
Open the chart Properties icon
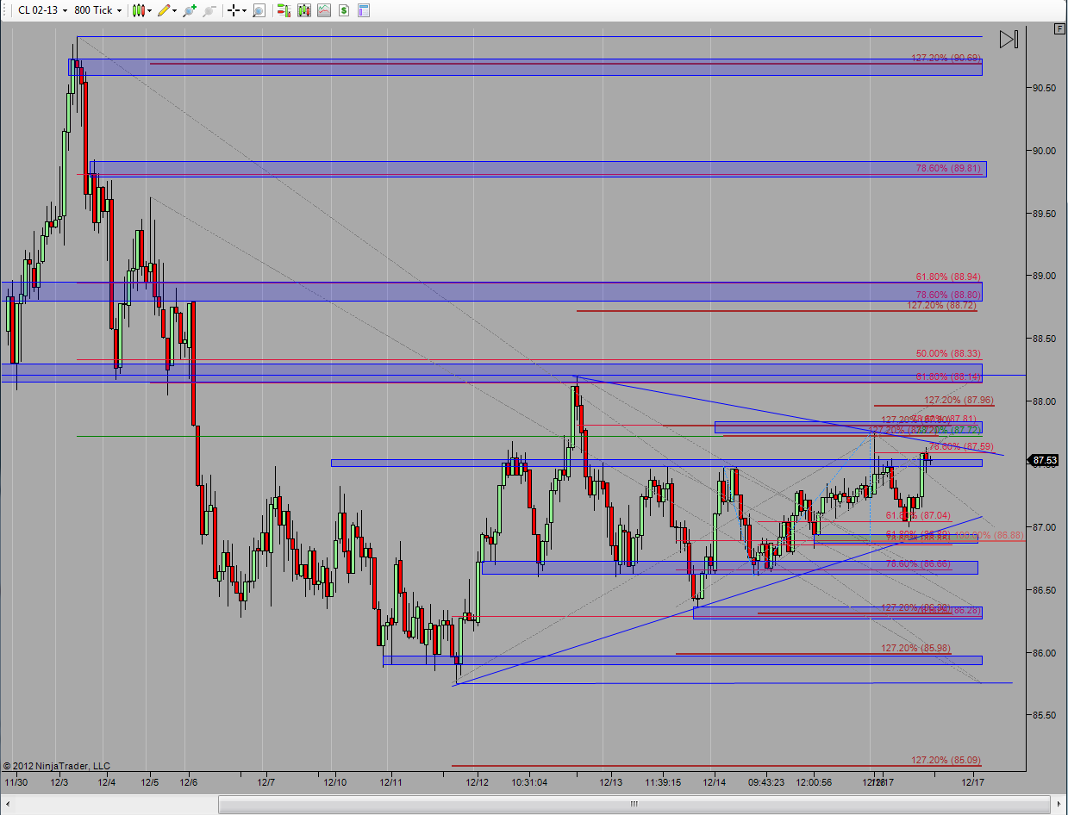coord(364,10)
